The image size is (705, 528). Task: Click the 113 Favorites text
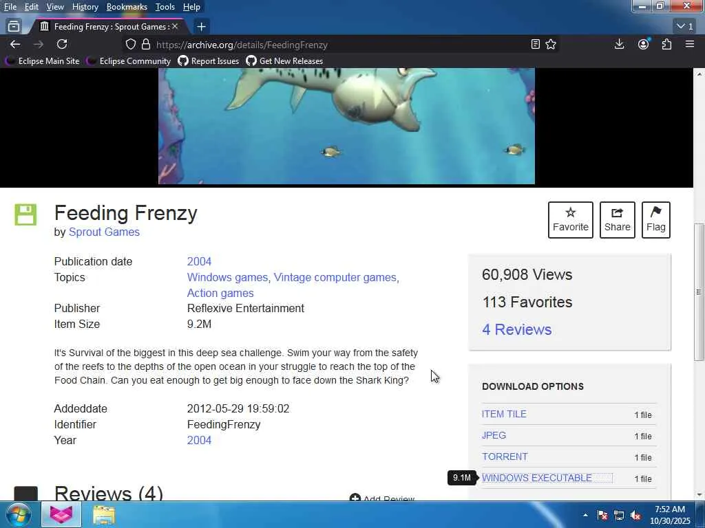point(527,302)
